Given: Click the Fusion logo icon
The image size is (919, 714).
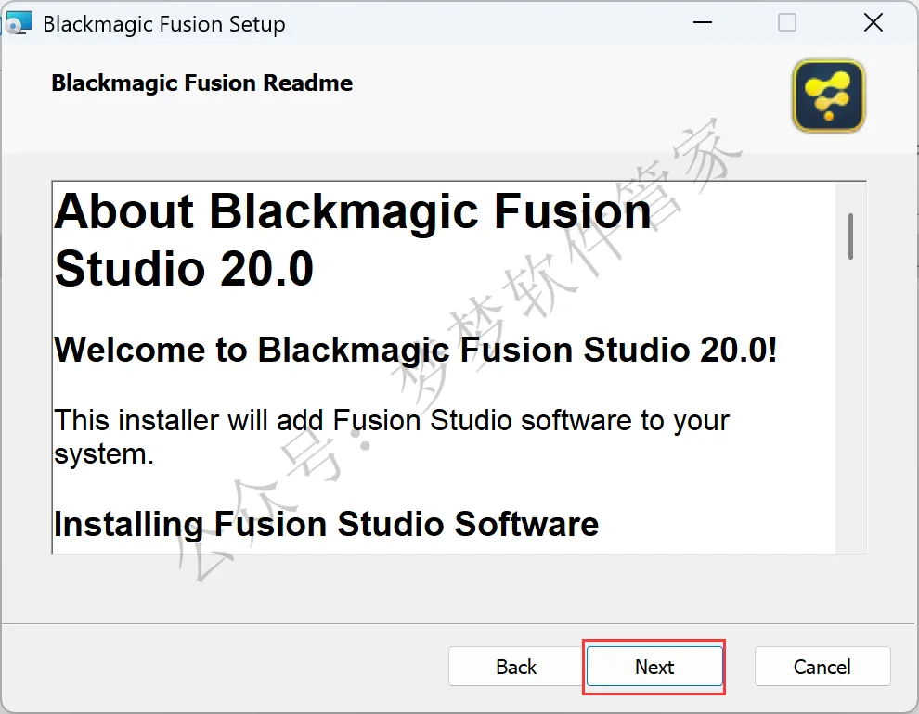Looking at the screenshot, I should [x=829, y=96].
